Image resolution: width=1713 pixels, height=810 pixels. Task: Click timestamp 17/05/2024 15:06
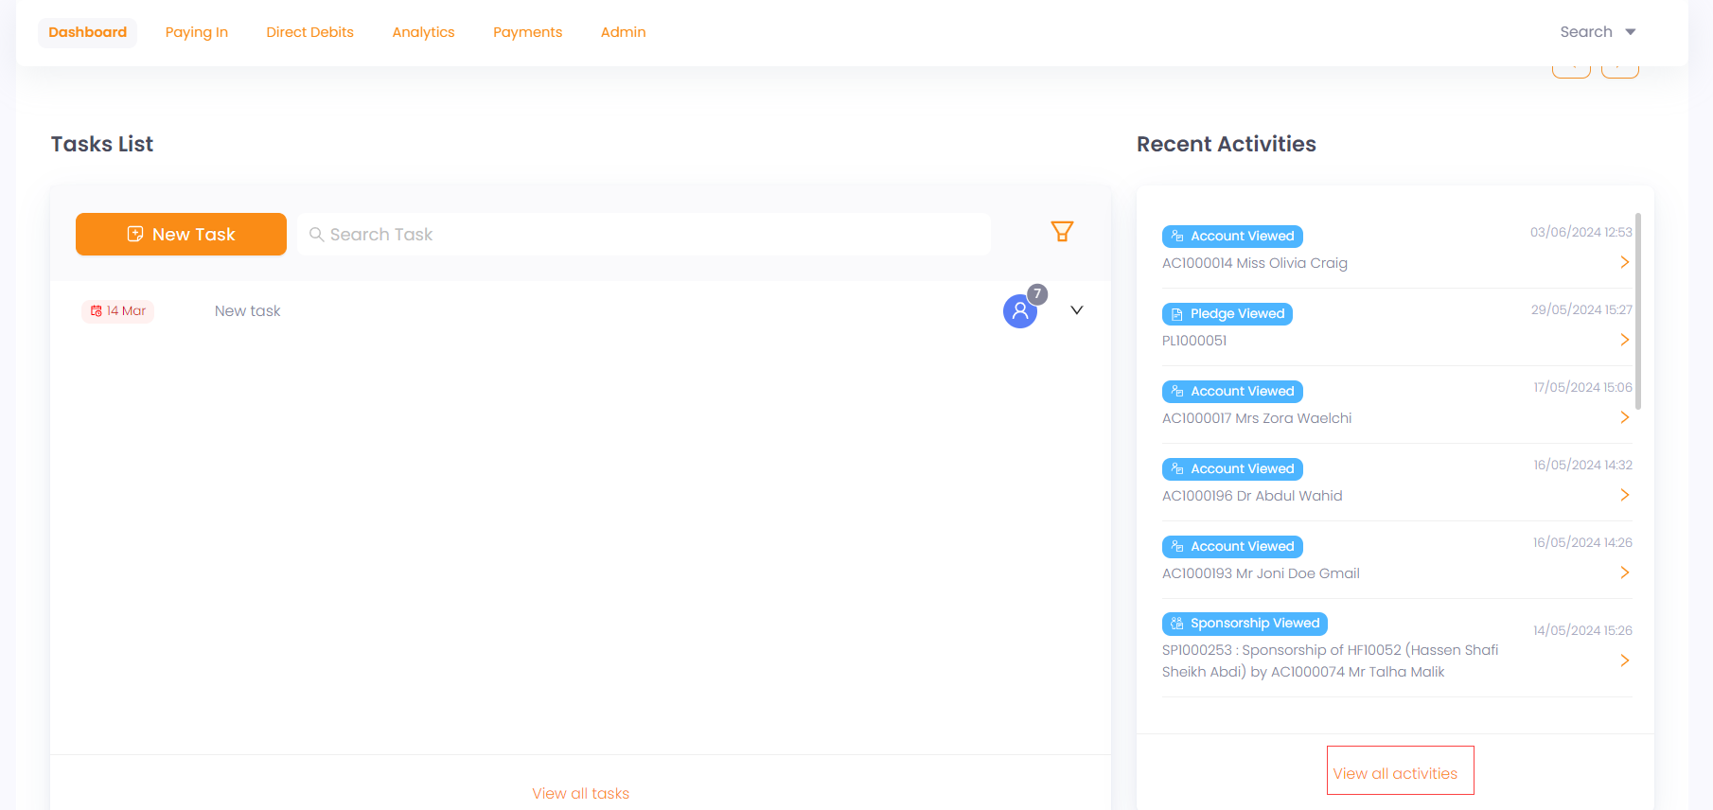[x=1582, y=387]
